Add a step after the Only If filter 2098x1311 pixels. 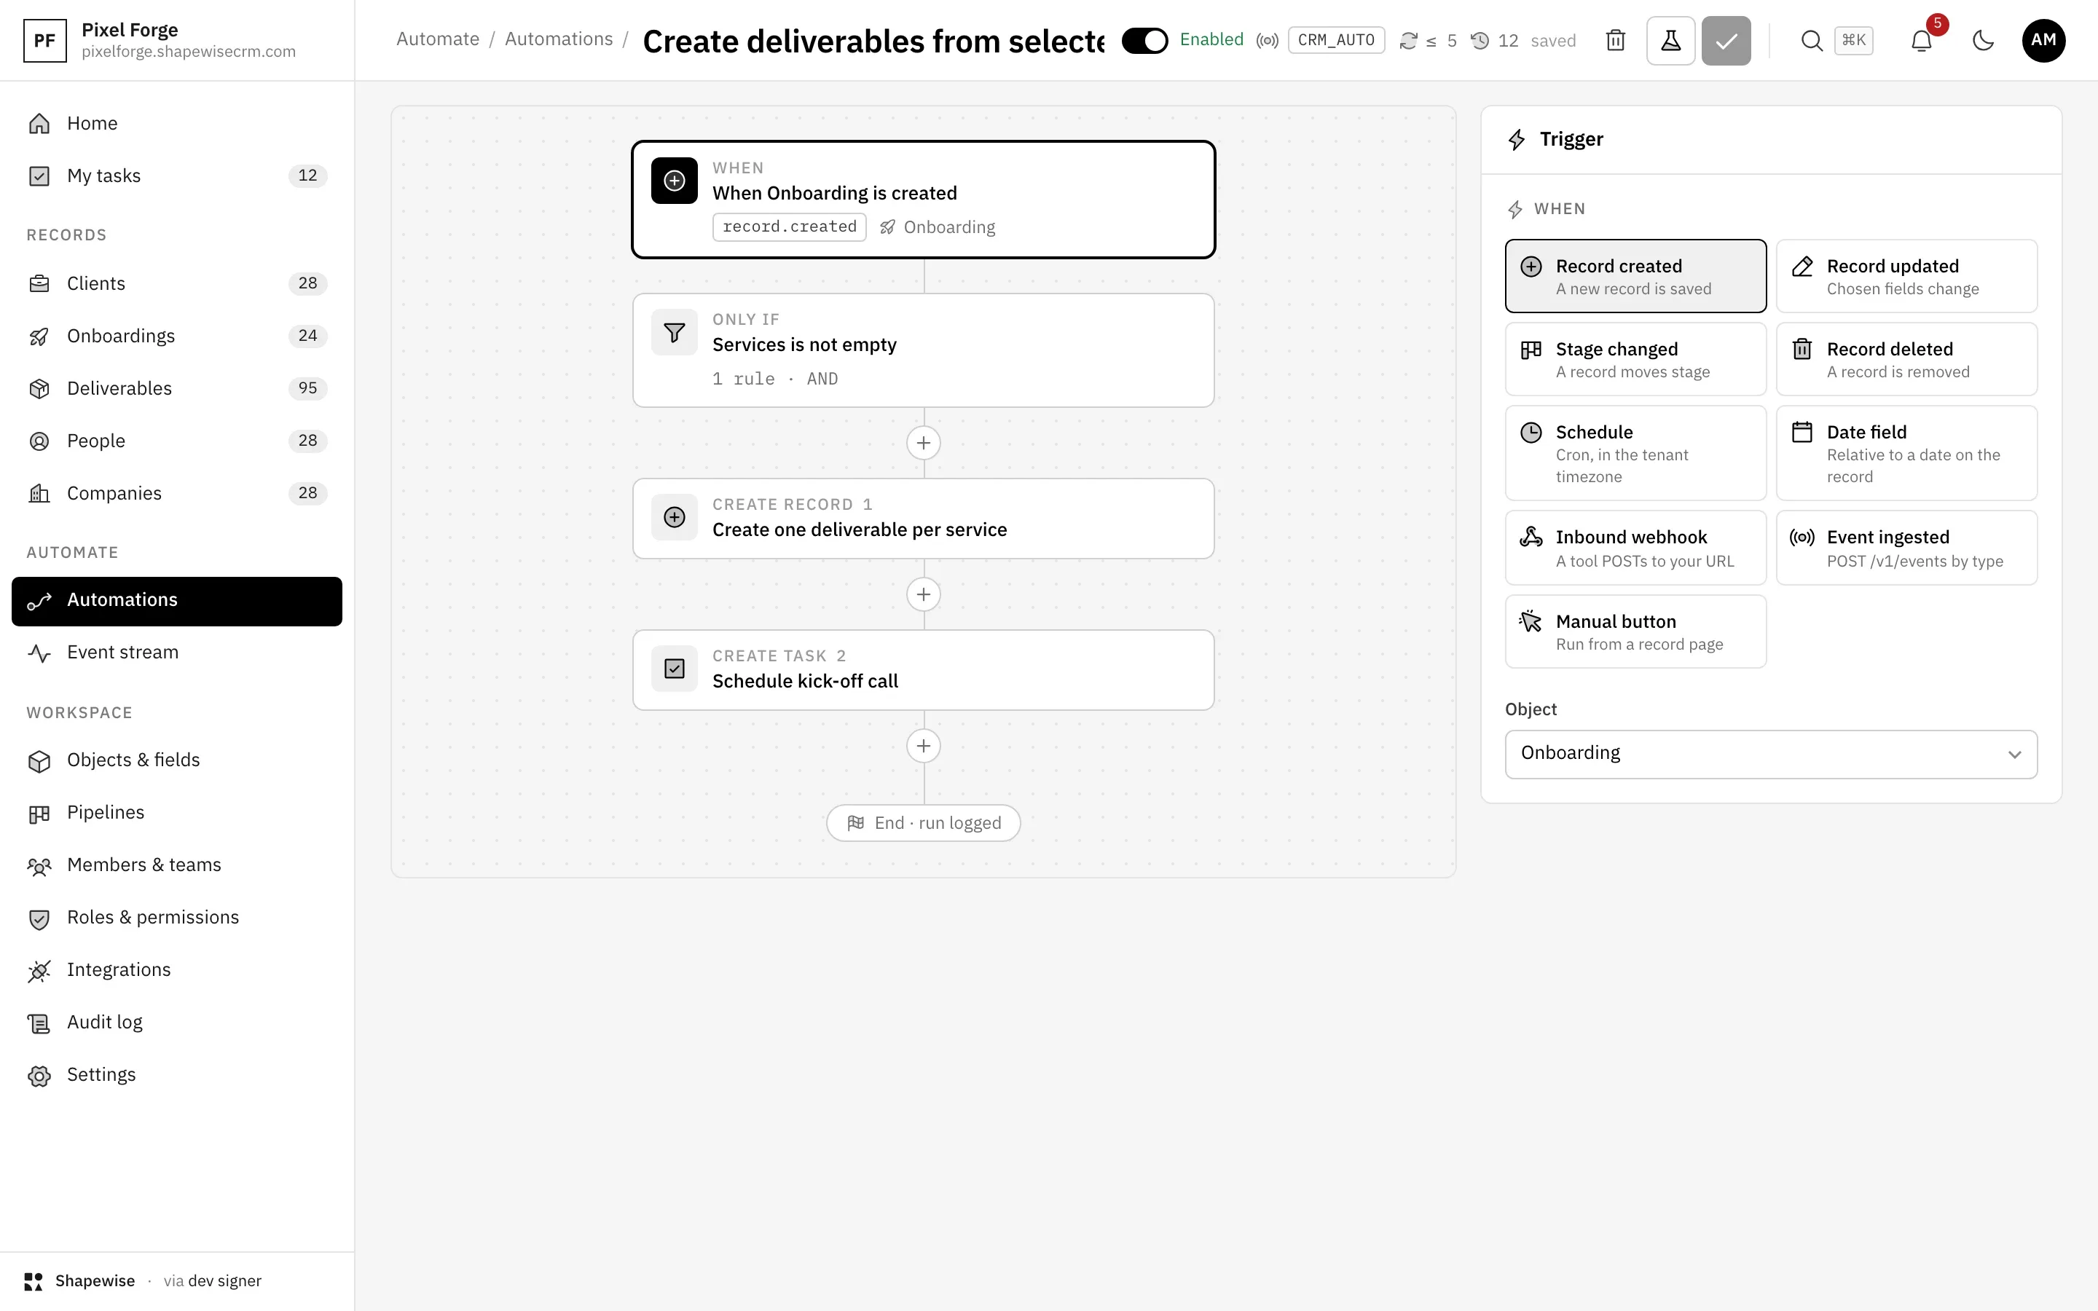[923, 443]
